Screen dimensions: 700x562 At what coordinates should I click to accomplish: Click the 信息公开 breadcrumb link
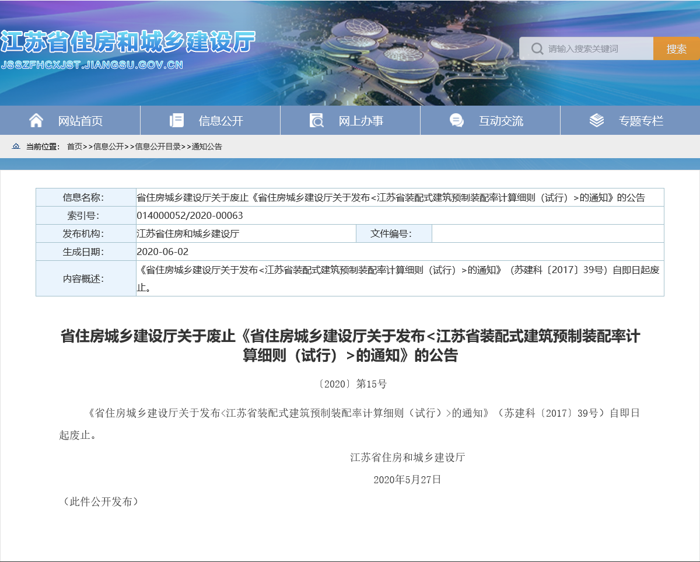pyautogui.click(x=108, y=146)
